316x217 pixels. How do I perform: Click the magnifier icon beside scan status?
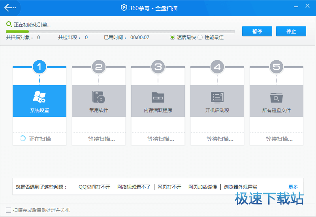tap(9, 24)
